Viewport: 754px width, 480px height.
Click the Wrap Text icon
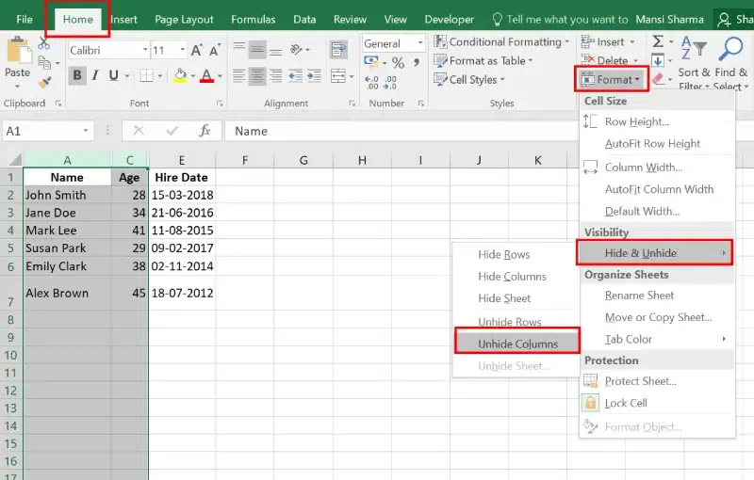(x=339, y=49)
